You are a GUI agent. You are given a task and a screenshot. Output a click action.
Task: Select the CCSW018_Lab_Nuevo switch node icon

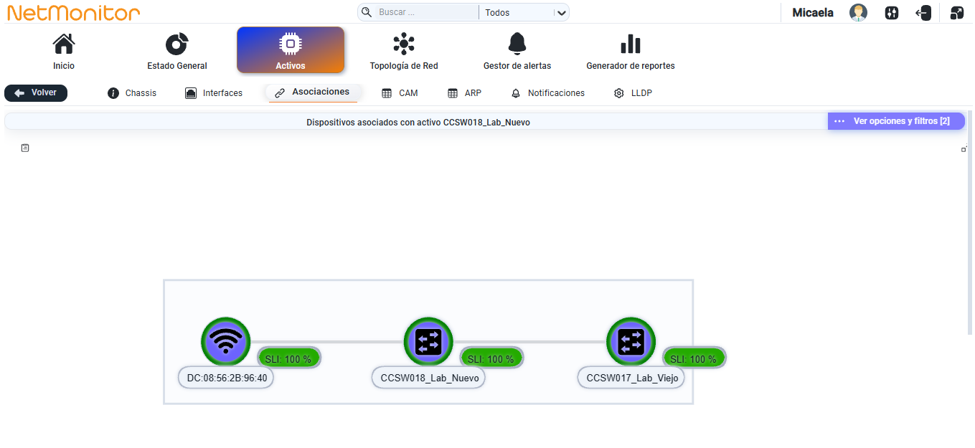coord(428,341)
